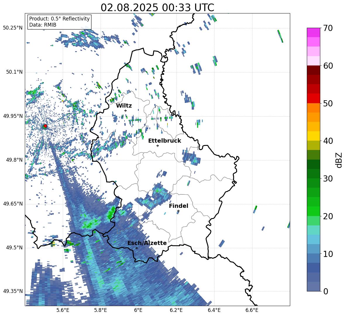Viewport: 346px width, 316px height.
Task: Click the Esch/Alzette station cross marker
Action: pyautogui.click(x=136, y=248)
